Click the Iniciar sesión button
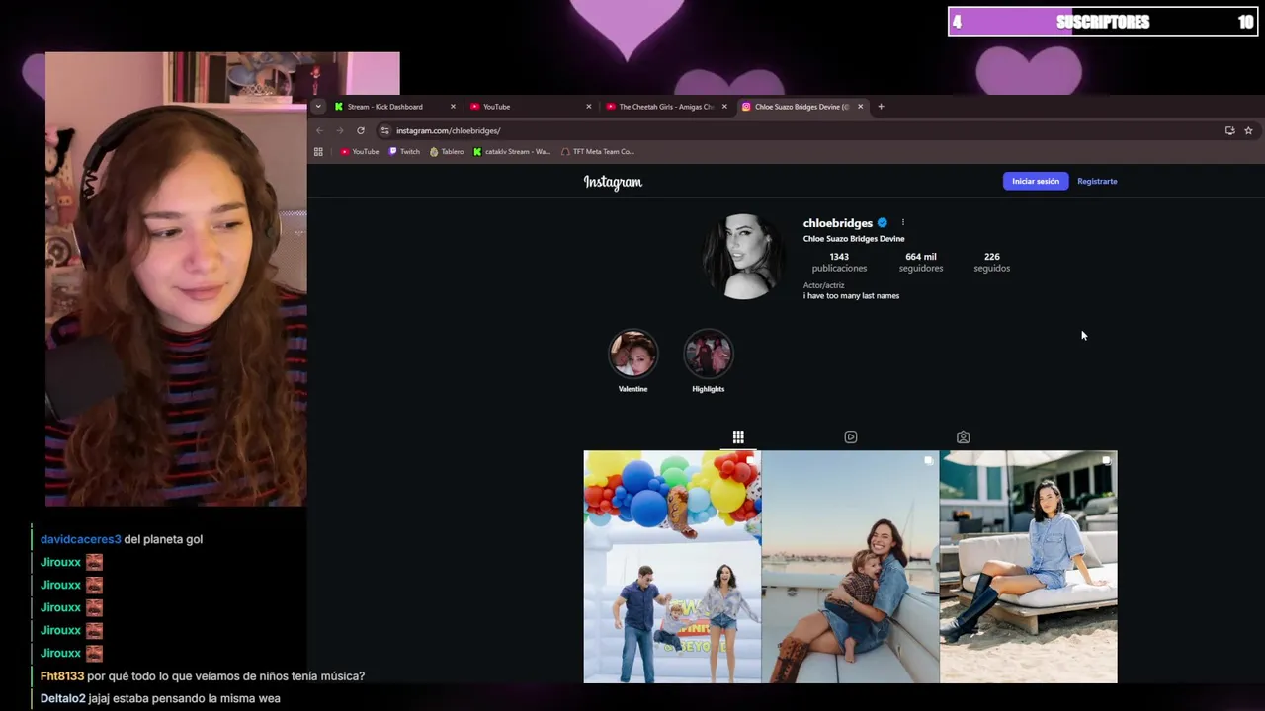This screenshot has height=711, width=1265. point(1036,181)
